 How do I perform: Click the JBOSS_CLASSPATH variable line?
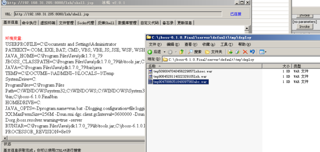click(75, 62)
